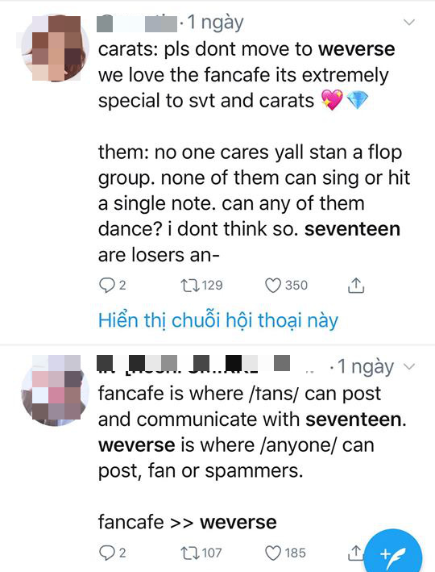Open the first tweet's '1 ngày' timestamp
Image resolution: width=435 pixels, height=572 pixels.
216,23
